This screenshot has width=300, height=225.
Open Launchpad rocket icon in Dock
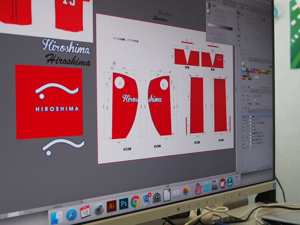click(99, 209)
